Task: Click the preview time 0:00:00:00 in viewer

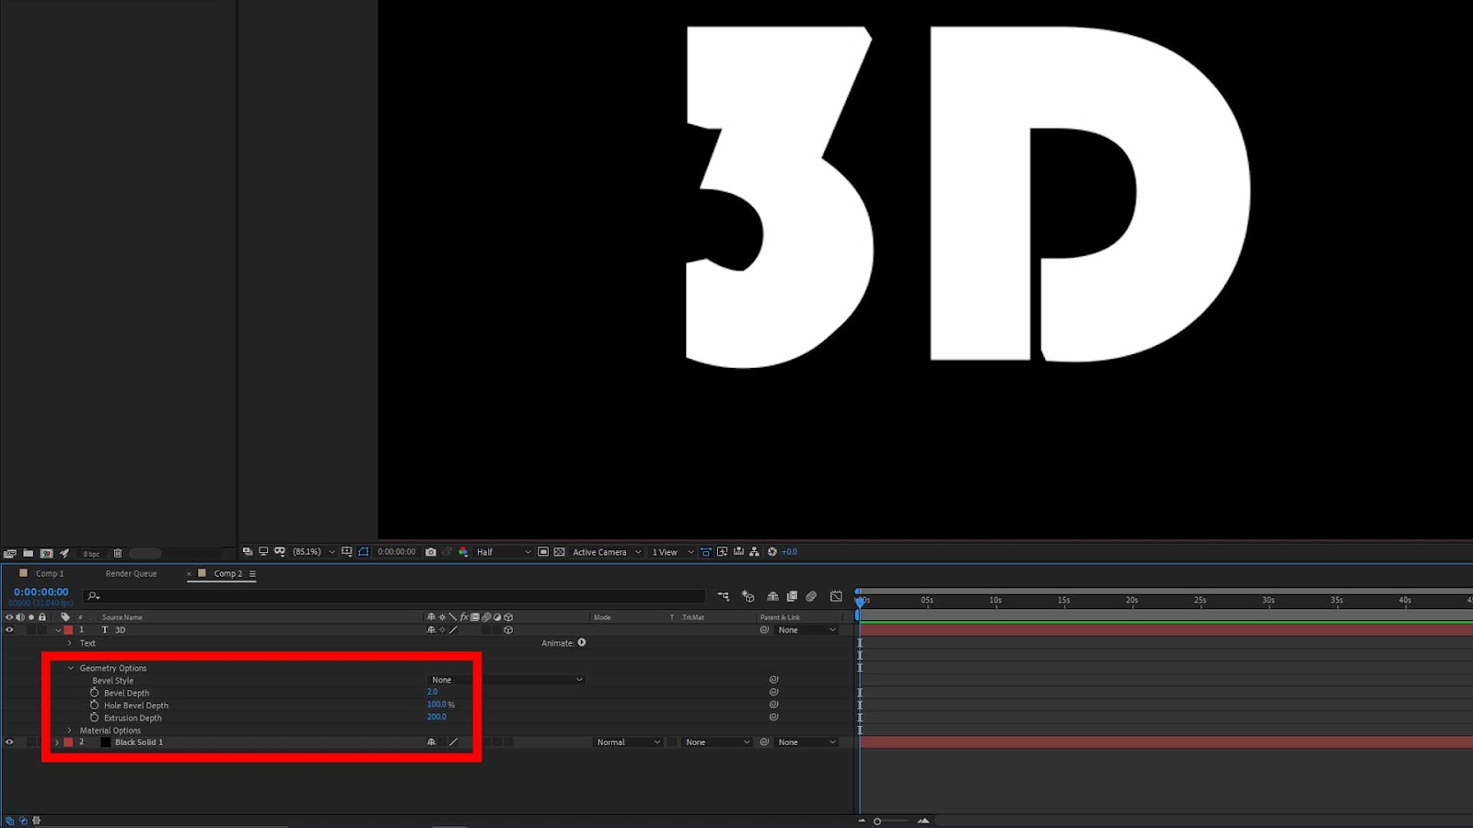Action: [397, 552]
